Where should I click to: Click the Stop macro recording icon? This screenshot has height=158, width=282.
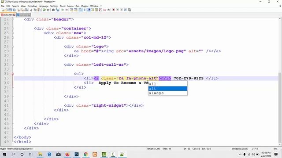(117, 10)
